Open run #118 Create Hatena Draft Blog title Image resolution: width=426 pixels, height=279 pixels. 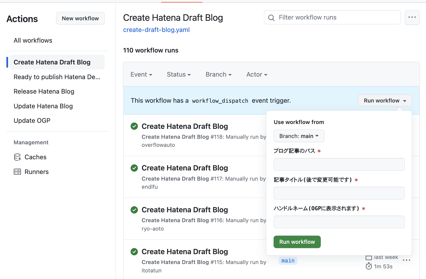pos(185,126)
